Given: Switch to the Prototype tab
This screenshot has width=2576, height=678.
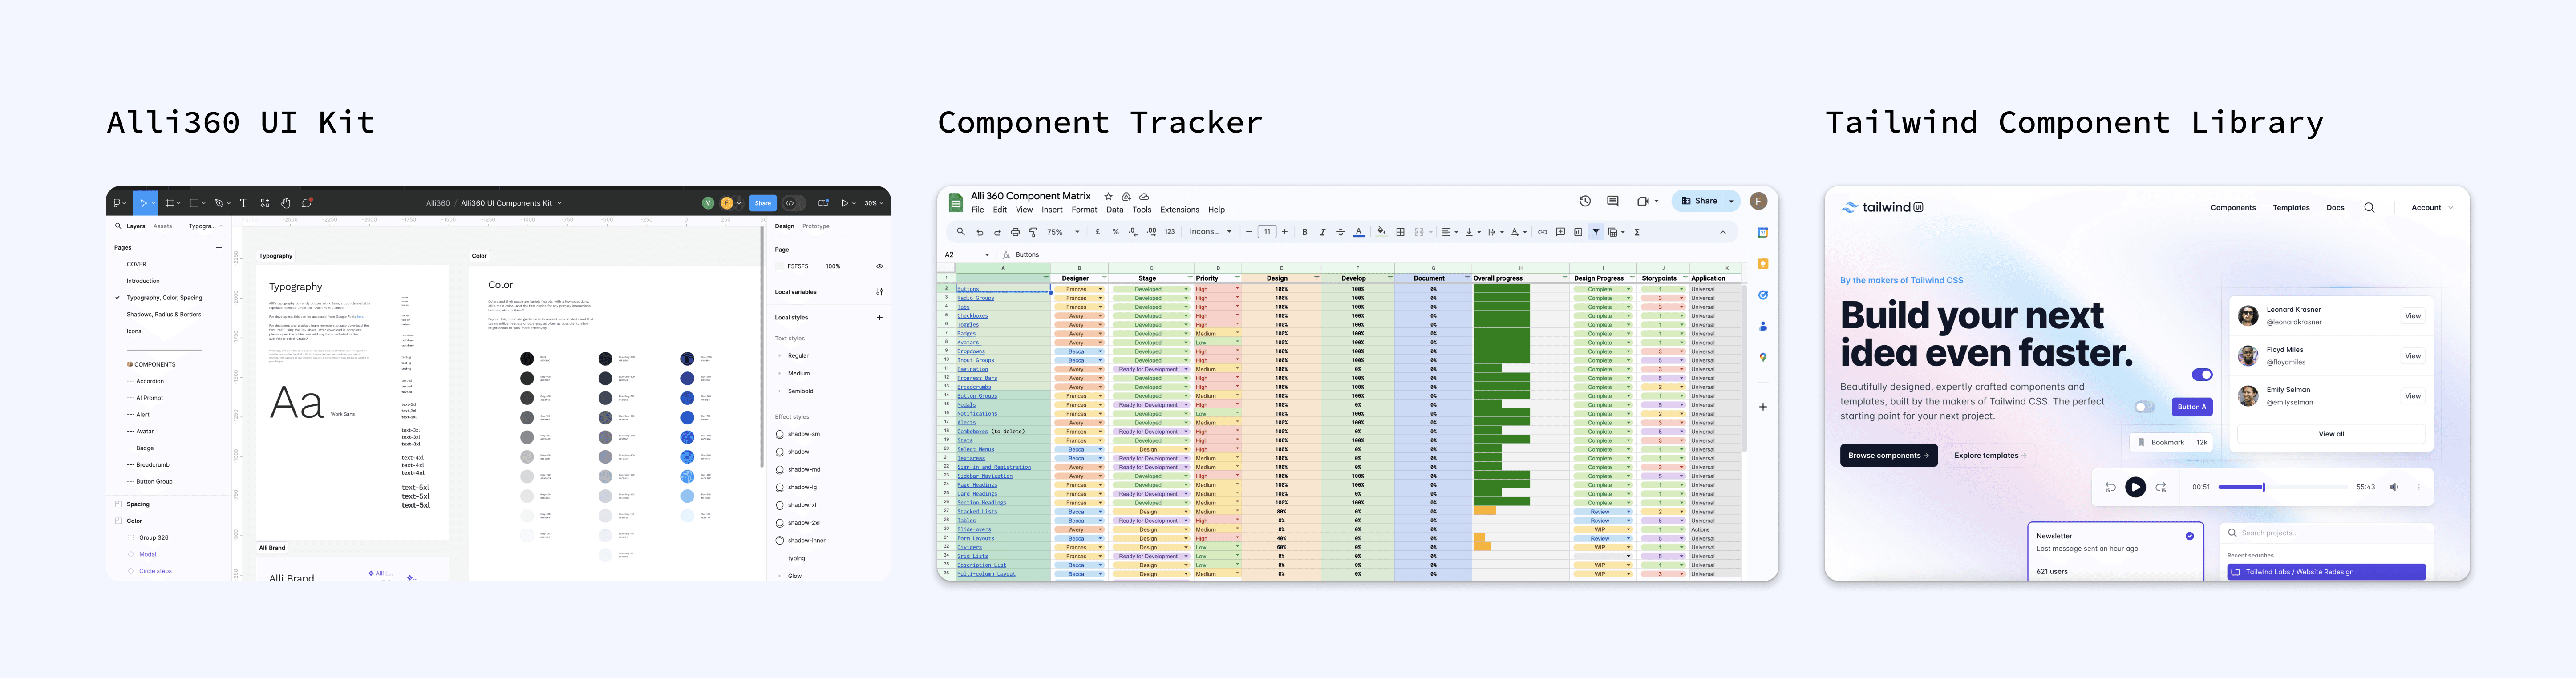Looking at the screenshot, I should (x=815, y=226).
